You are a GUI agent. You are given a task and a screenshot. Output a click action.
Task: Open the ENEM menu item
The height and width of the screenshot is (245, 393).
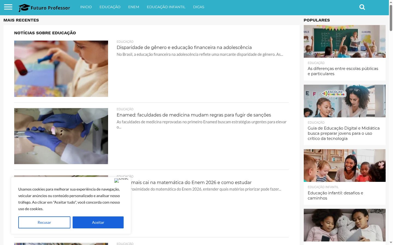tap(134, 7)
